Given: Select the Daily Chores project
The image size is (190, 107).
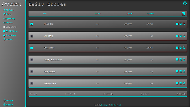Looking at the screenshot, I should click(10, 27).
